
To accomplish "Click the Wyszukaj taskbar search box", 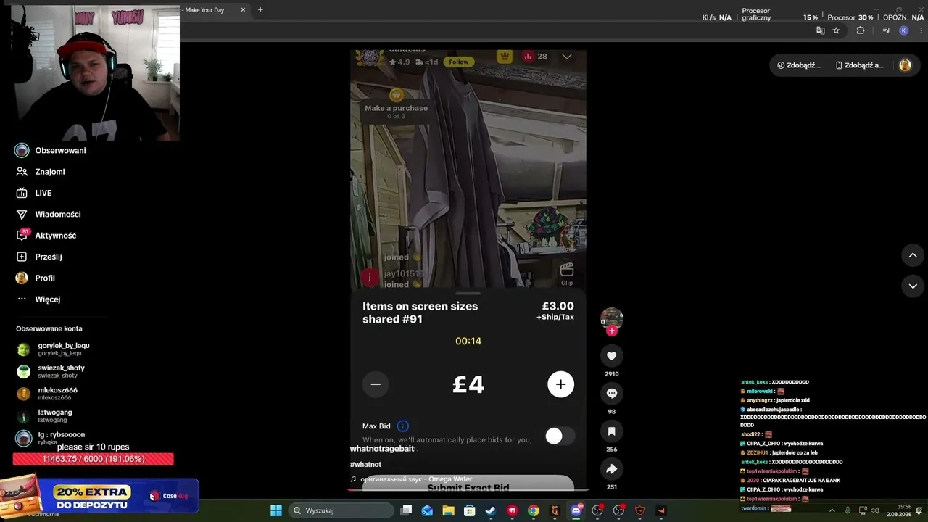I will [x=341, y=510].
